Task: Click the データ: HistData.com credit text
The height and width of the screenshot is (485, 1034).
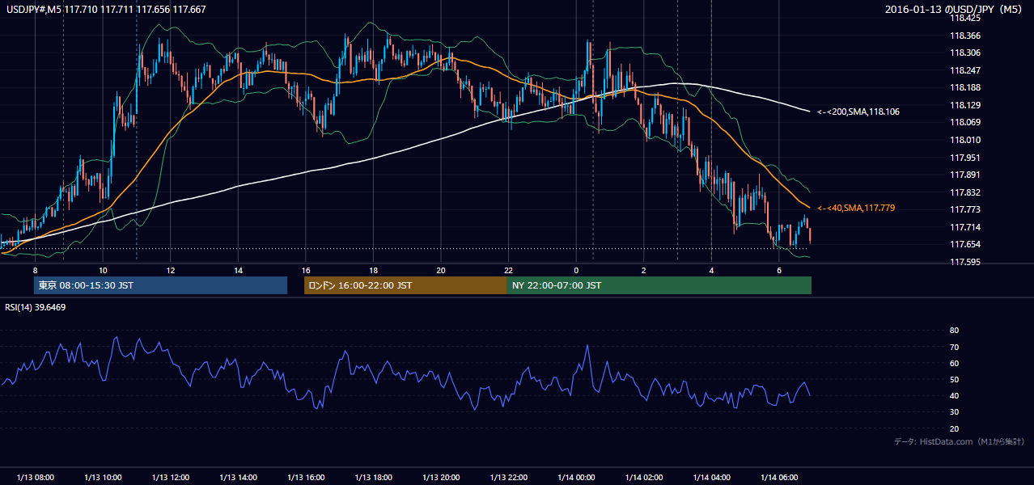Action: click(x=960, y=441)
